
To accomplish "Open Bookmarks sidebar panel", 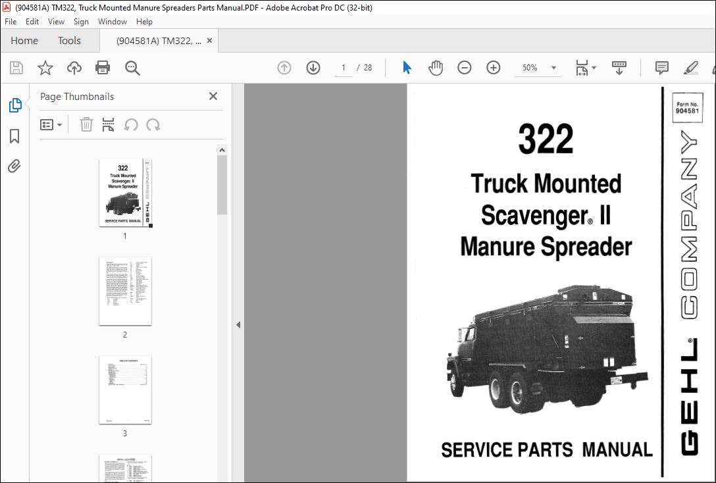I will [x=14, y=136].
